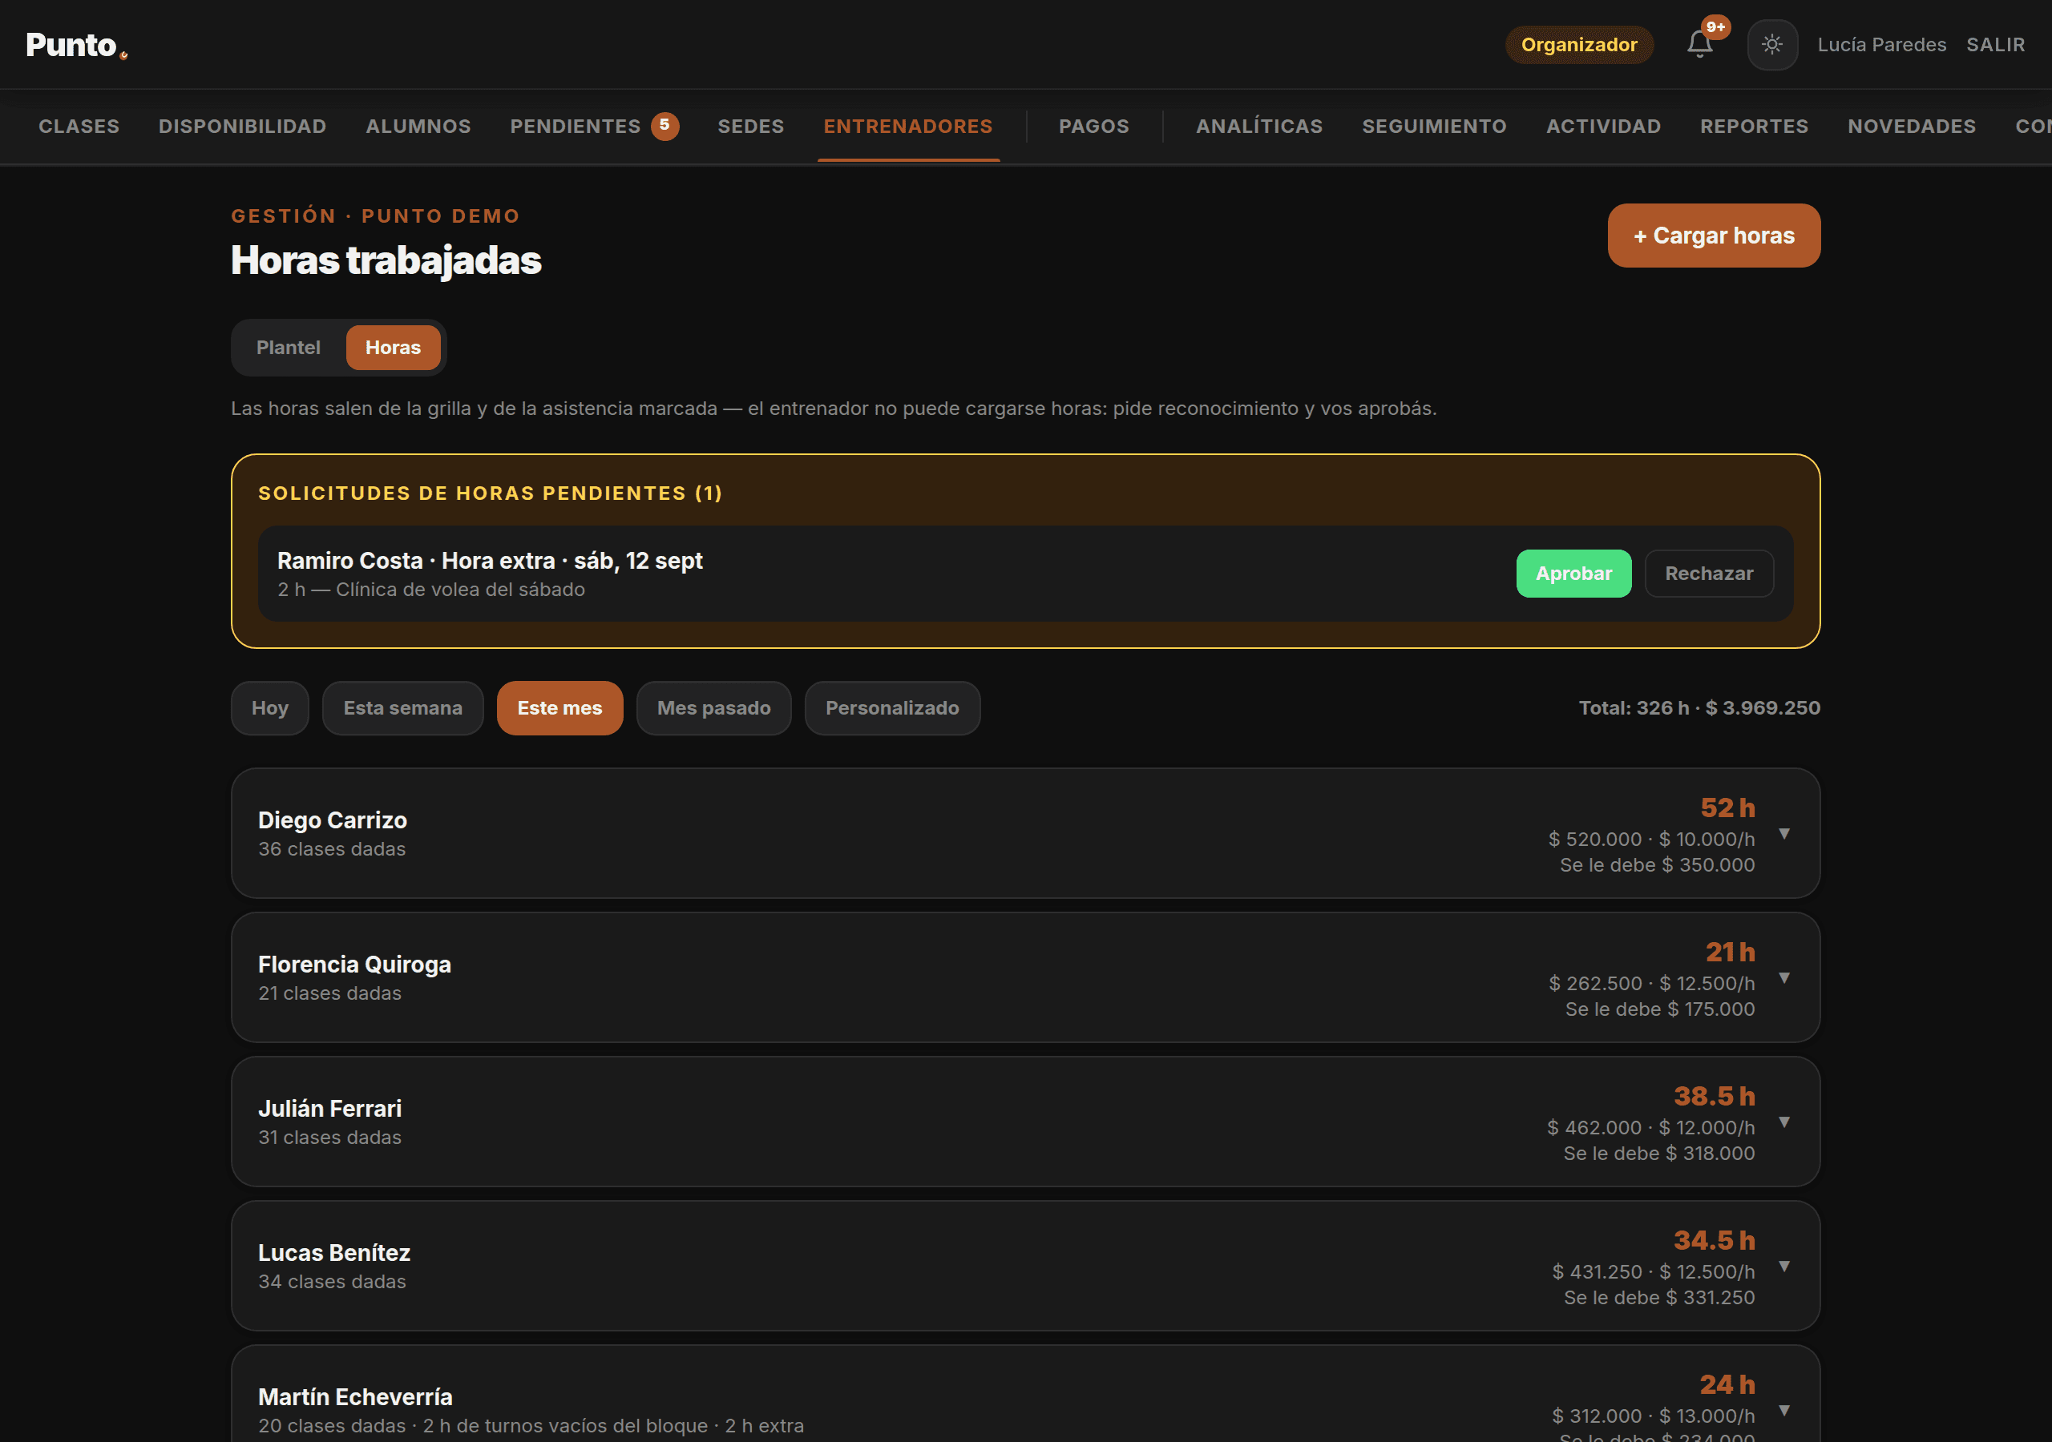This screenshot has width=2052, height=1442.
Task: Reject Ramiro Costa's hour request
Action: (x=1709, y=574)
